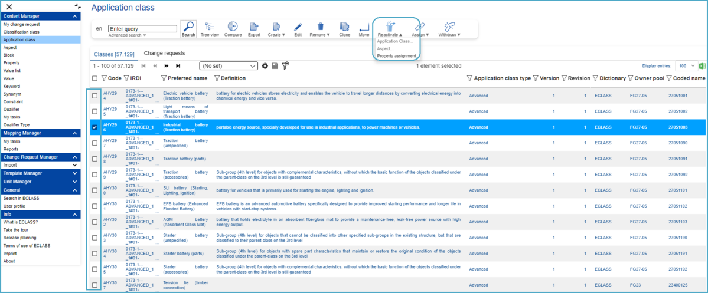
Task: Clone the selected class
Action: [x=344, y=29]
